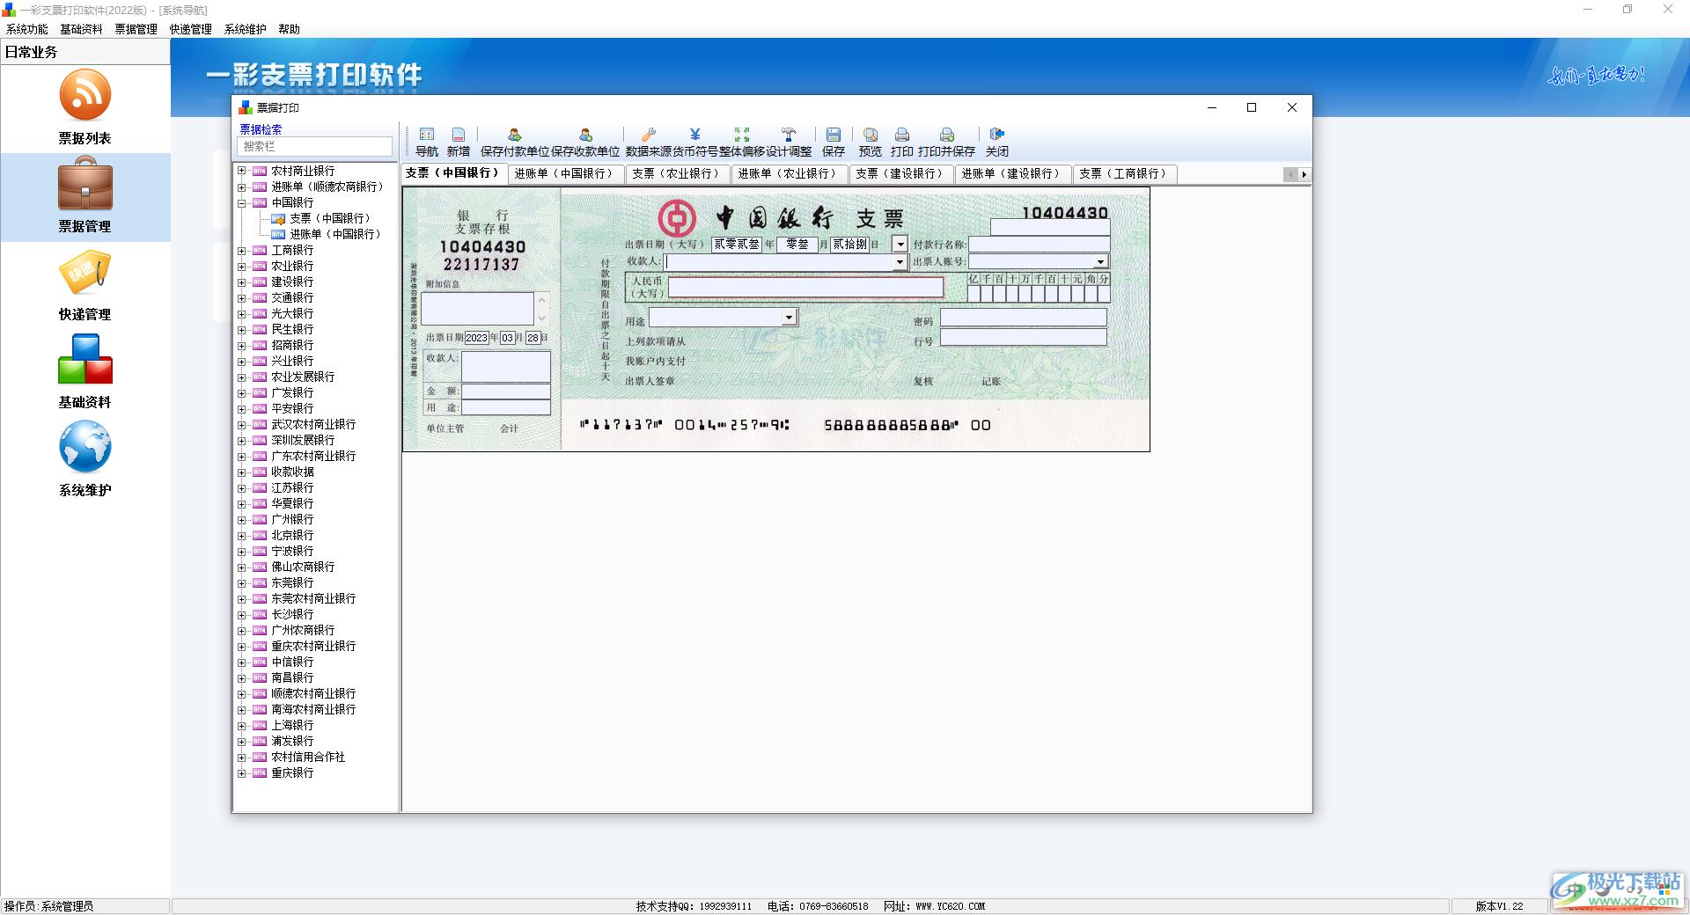Click the 新增 new bill icon
Image resolution: width=1690 pixels, height=915 pixels.
tap(459, 141)
